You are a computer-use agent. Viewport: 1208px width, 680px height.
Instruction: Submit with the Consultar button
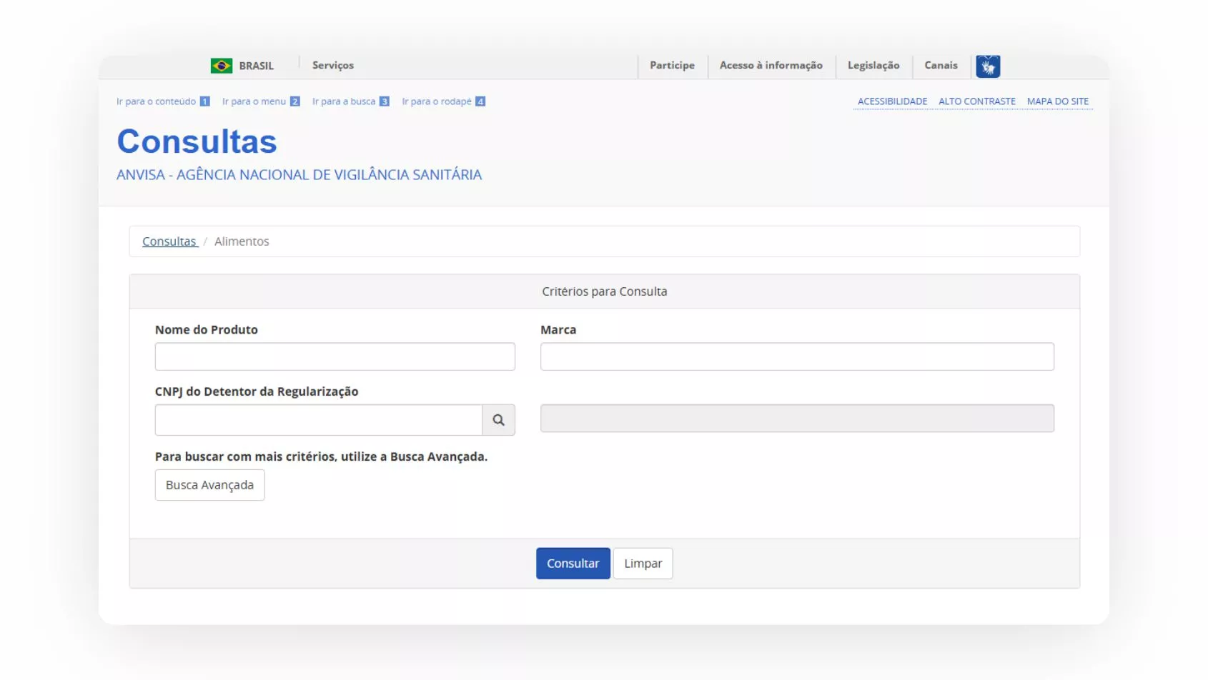tap(573, 564)
